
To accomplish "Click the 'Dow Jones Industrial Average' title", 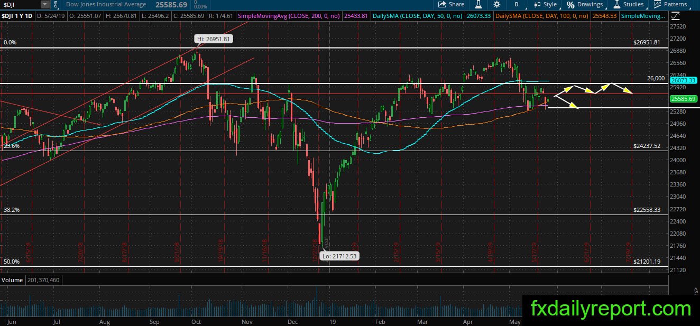I will 106,4.
